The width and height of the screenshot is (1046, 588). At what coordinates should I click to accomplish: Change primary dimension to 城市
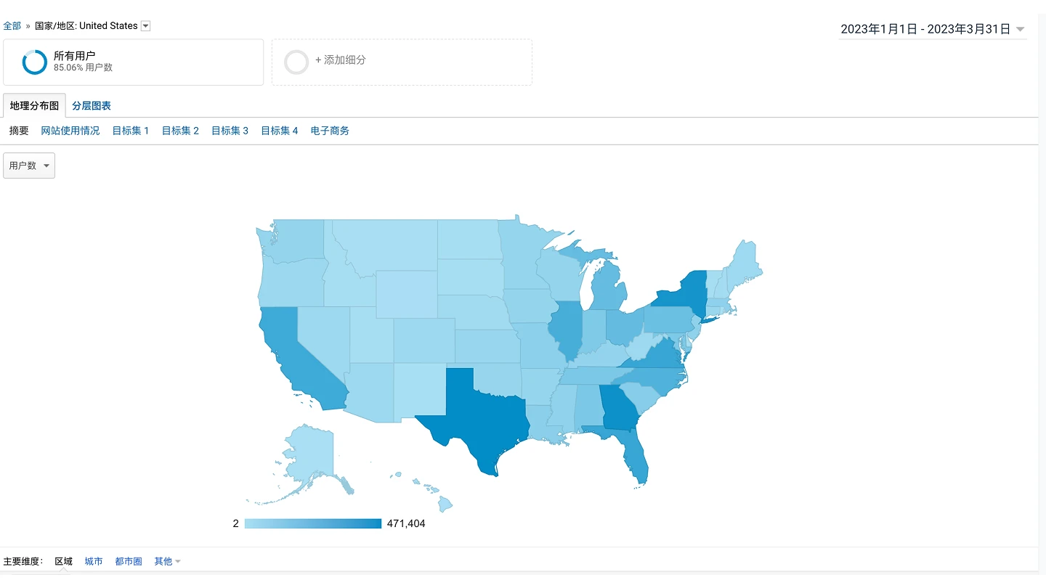pyautogui.click(x=94, y=561)
